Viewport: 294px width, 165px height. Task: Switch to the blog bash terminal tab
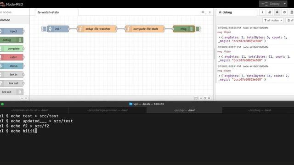(x=260, y=110)
